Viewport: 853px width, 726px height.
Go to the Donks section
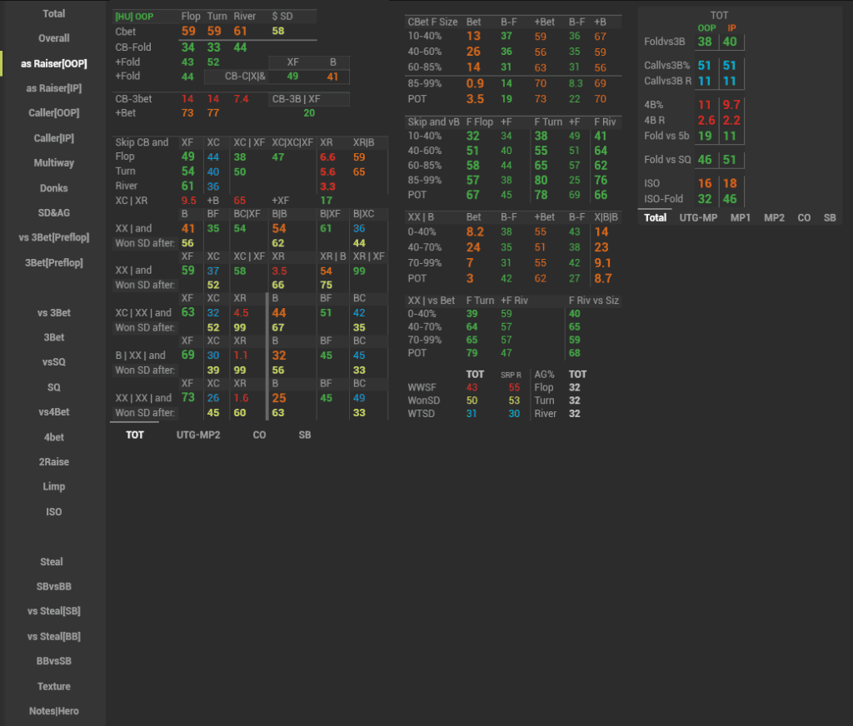point(53,188)
